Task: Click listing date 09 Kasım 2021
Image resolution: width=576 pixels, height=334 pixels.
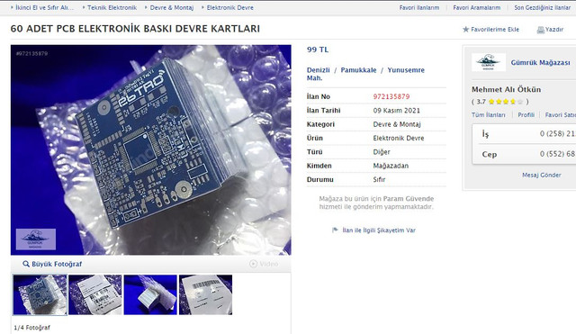Action: click(396, 111)
